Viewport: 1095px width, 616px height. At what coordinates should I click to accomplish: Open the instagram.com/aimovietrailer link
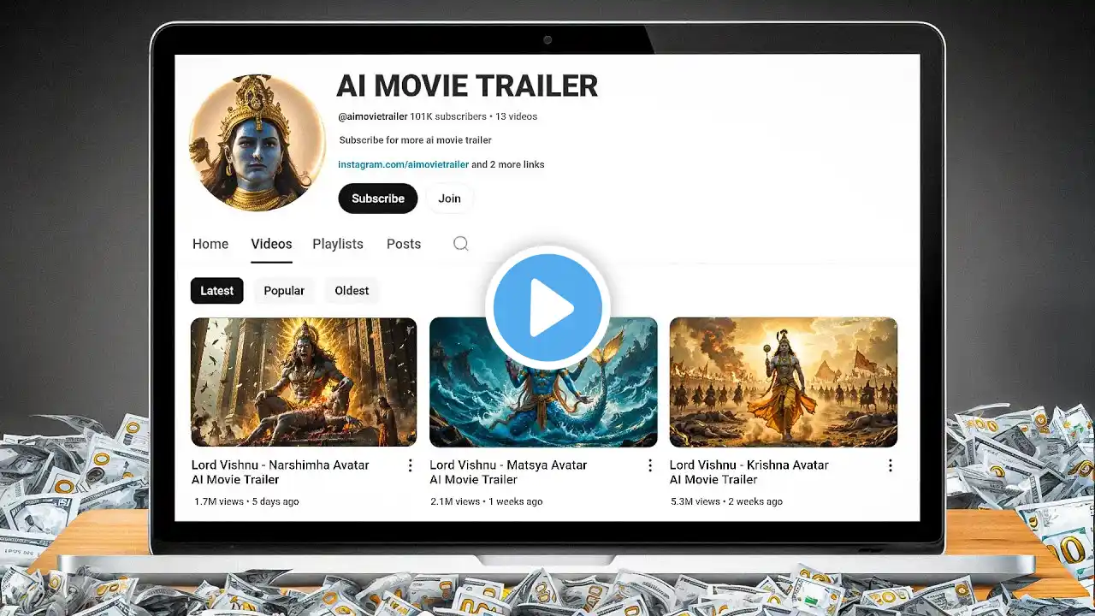pyautogui.click(x=403, y=164)
